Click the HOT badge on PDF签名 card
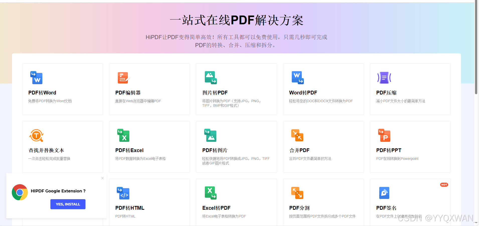 tap(444, 185)
